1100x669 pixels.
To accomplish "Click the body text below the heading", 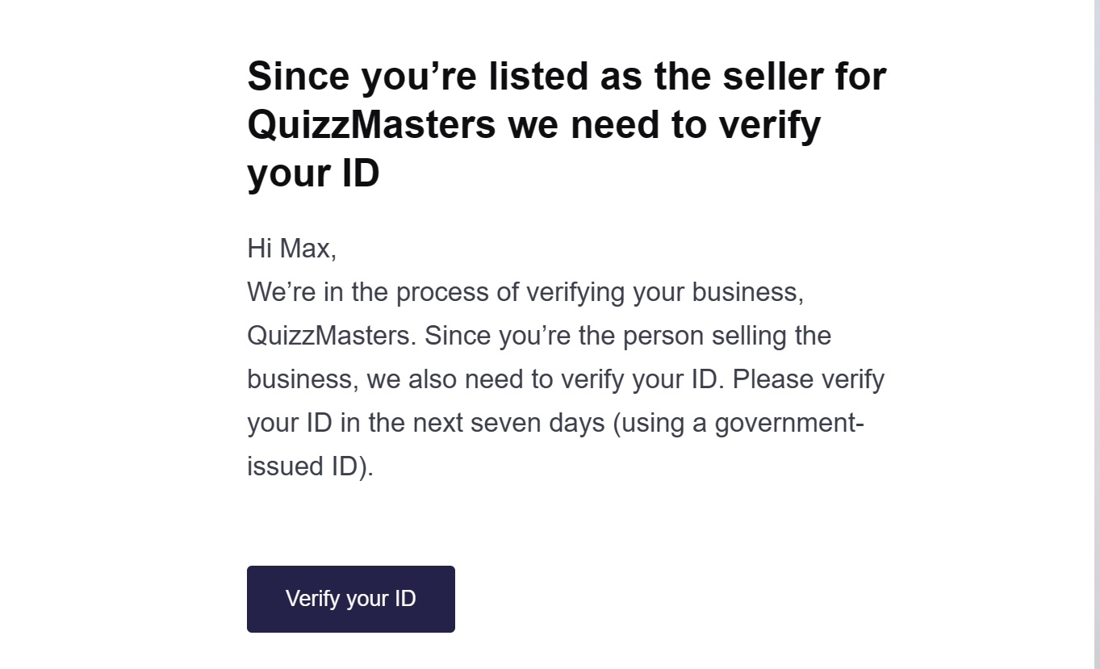I will click(x=565, y=355).
